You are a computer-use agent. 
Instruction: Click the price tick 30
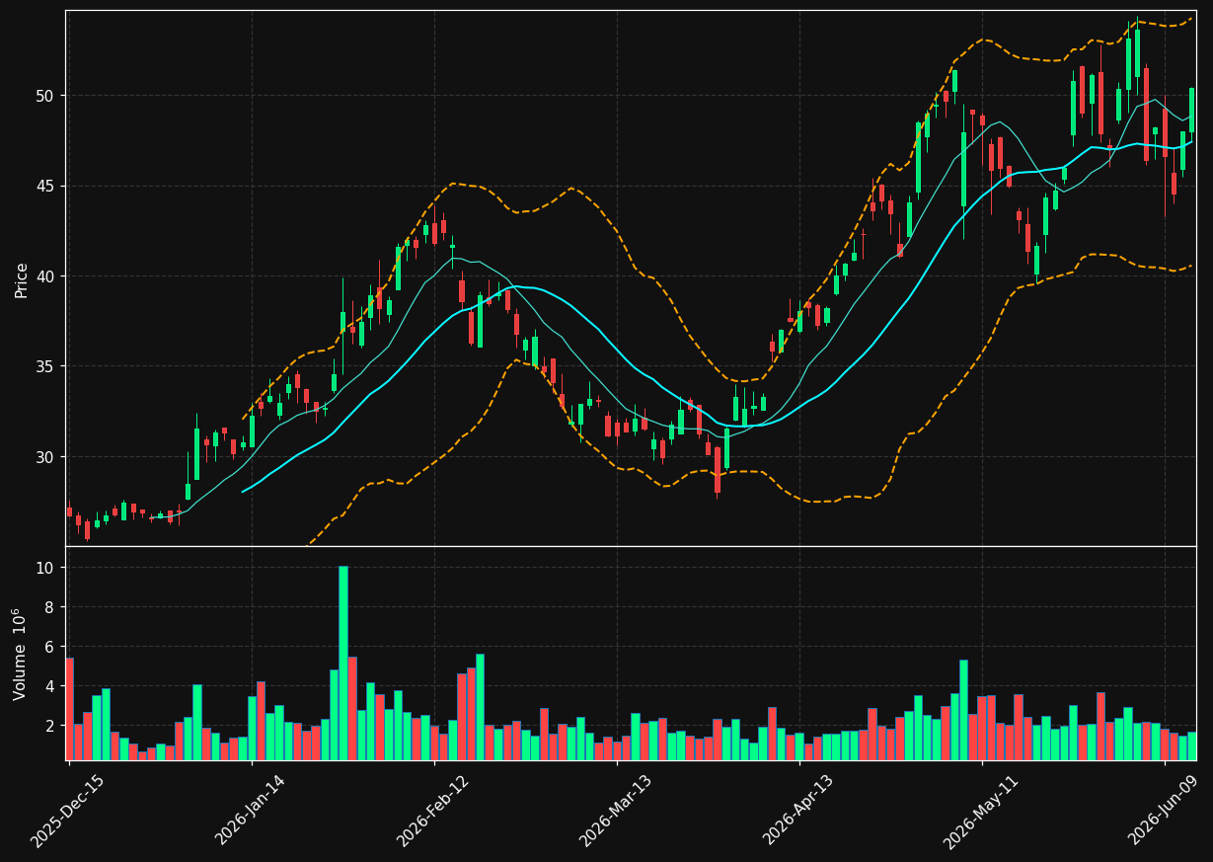pos(47,457)
